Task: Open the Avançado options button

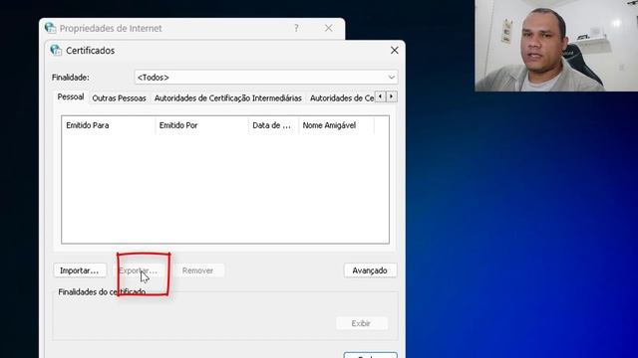Action: click(370, 270)
